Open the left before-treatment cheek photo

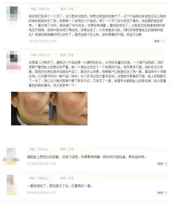point(30,109)
